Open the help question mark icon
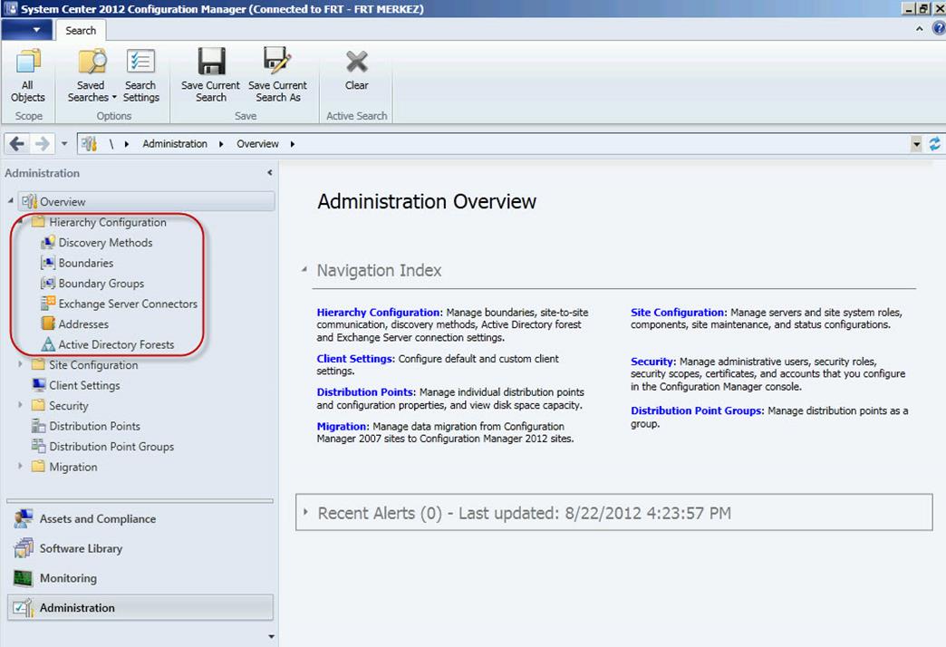 (938, 28)
